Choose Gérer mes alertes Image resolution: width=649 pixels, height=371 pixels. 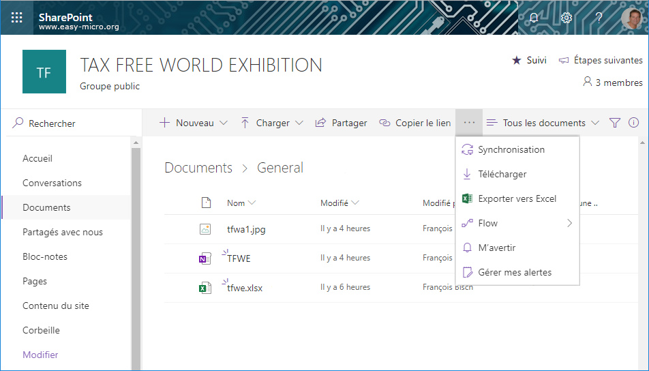point(517,273)
